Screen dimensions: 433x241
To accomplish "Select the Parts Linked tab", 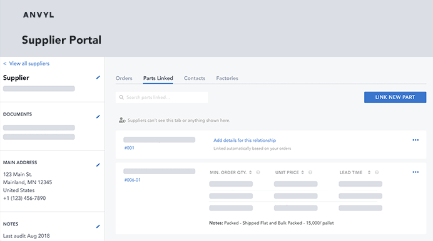I will tap(158, 78).
